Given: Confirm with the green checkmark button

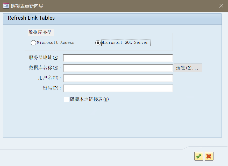Looking at the screenshot, I should (199, 156).
